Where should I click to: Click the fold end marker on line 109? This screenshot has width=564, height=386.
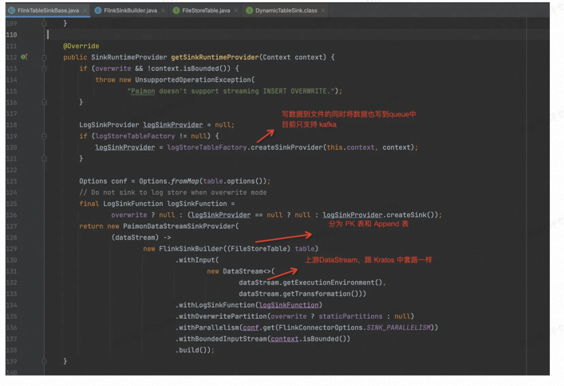44,24
